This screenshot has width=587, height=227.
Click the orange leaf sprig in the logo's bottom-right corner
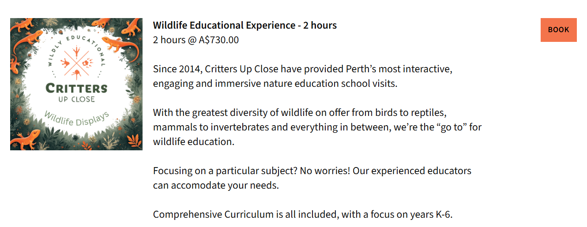click(133, 141)
